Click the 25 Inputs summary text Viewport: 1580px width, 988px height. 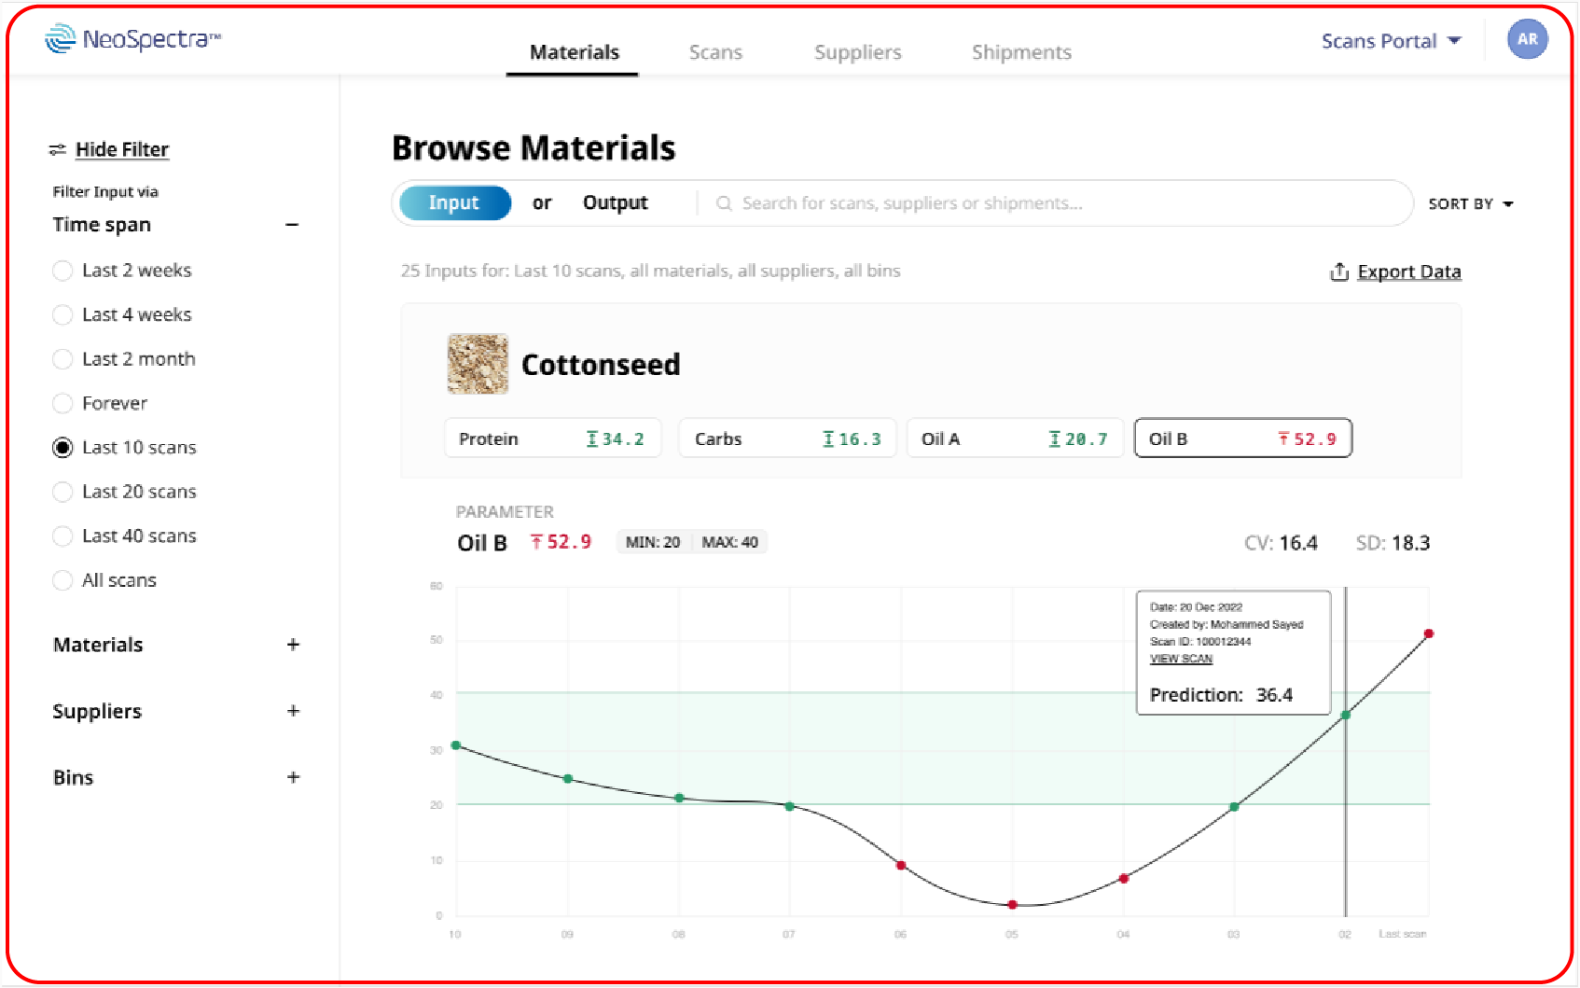click(x=650, y=271)
